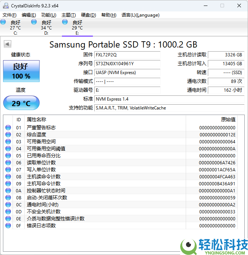Open the 主题(T) menu

pos(69,15)
